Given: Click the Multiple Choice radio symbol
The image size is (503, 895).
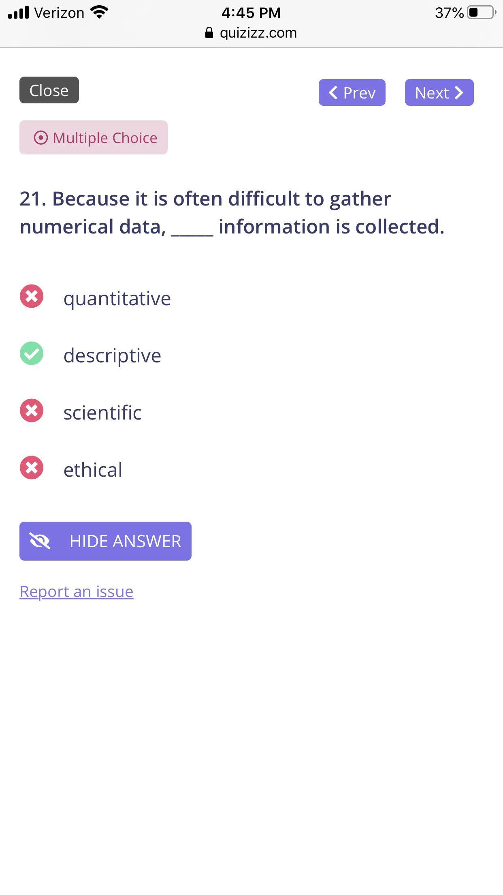Looking at the screenshot, I should 40,138.
